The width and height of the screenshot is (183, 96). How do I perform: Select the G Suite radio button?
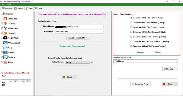pos(2,23)
